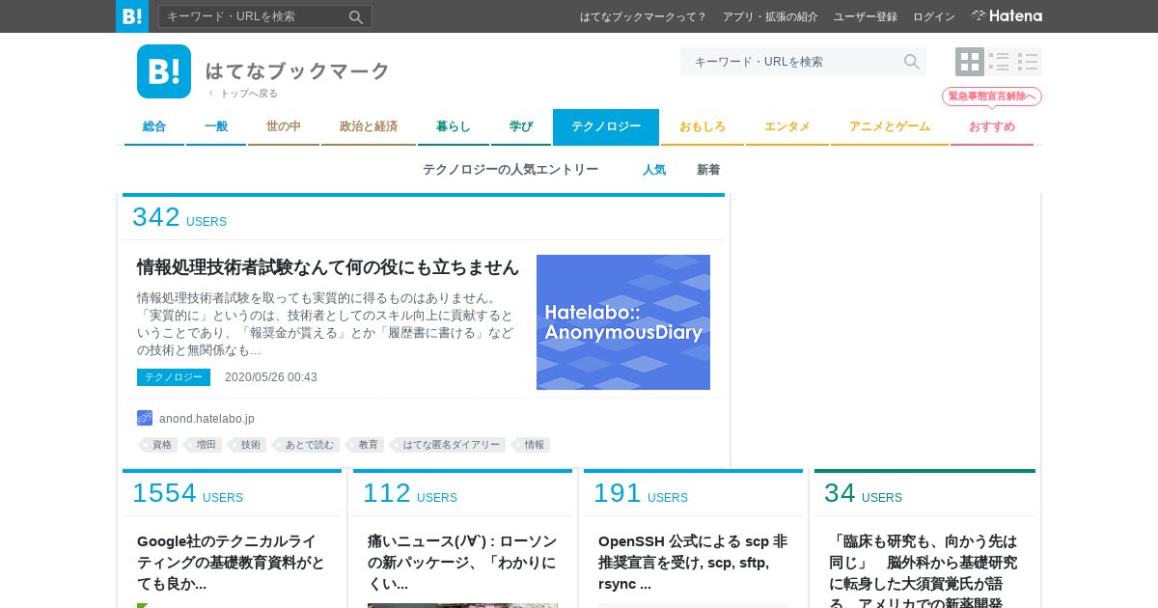Screen dimensions: 1158x608
Task: Click the large blue B! Hatena Bookmark logo
Action: (164, 71)
